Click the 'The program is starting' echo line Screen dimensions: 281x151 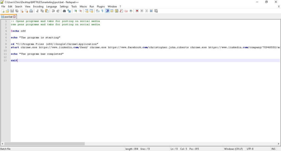pos(35,37)
